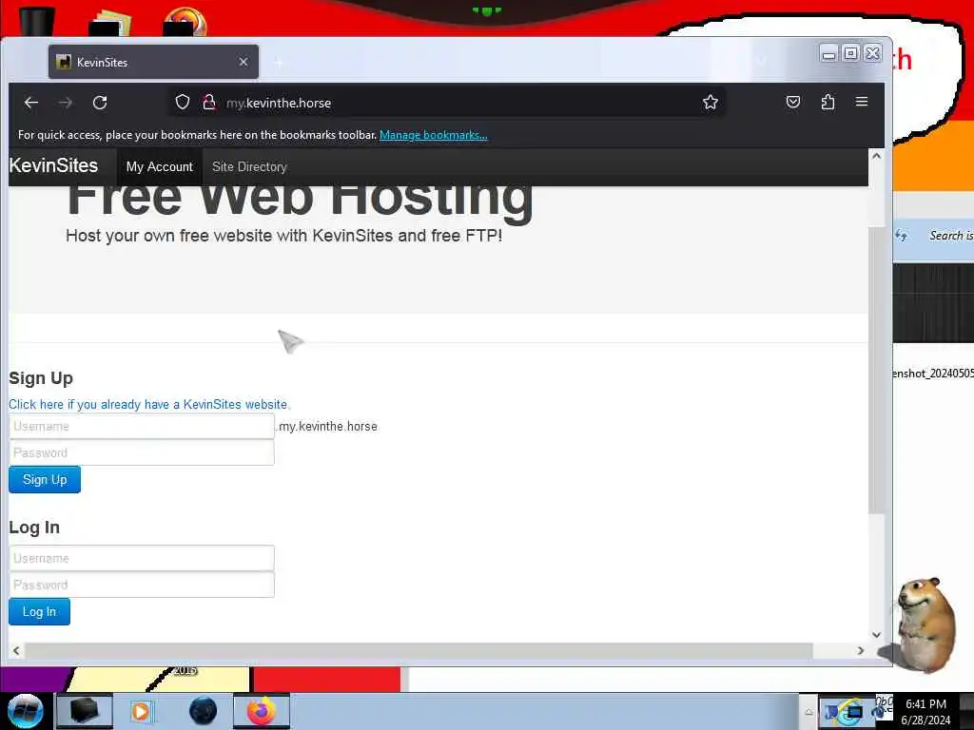Open the Firefox icon in the taskbar
Screen dimensions: 974x730
[x=262, y=711]
